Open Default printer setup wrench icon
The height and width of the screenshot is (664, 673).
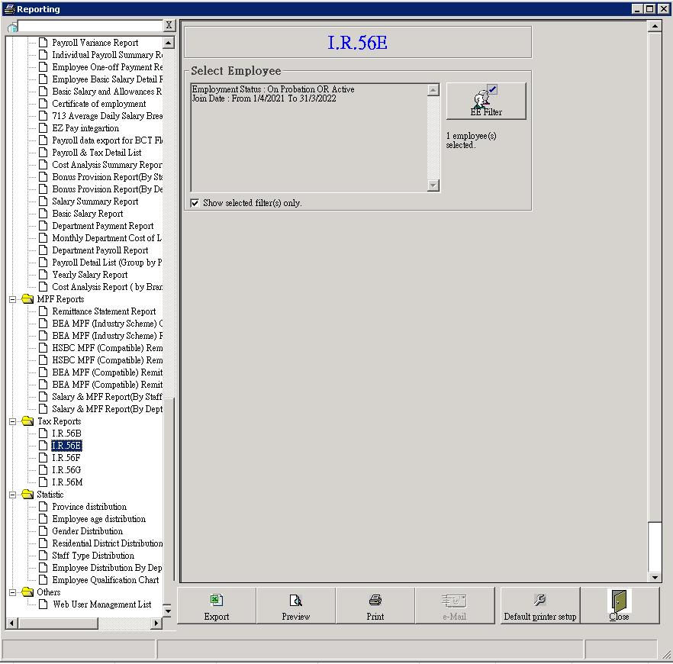click(x=539, y=601)
